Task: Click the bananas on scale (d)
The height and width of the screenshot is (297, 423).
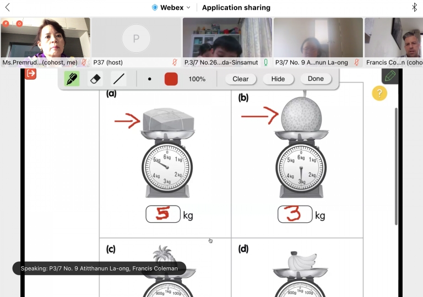Action: (x=302, y=261)
